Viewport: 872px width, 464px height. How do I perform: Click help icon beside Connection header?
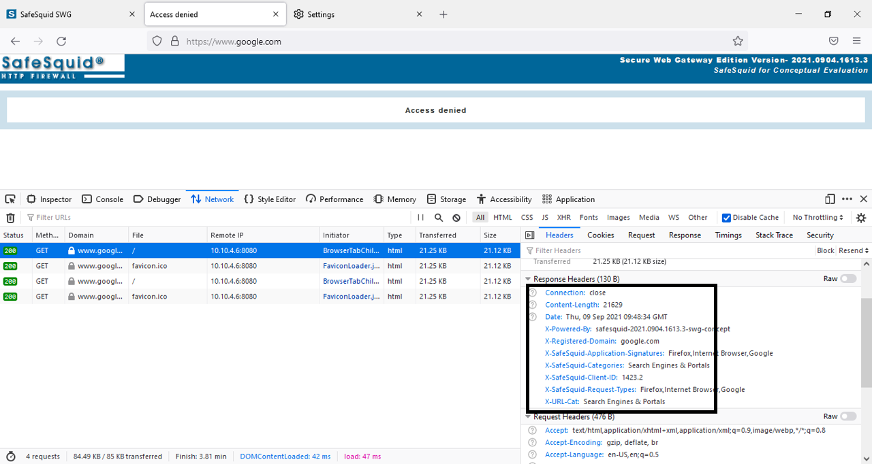click(x=533, y=293)
